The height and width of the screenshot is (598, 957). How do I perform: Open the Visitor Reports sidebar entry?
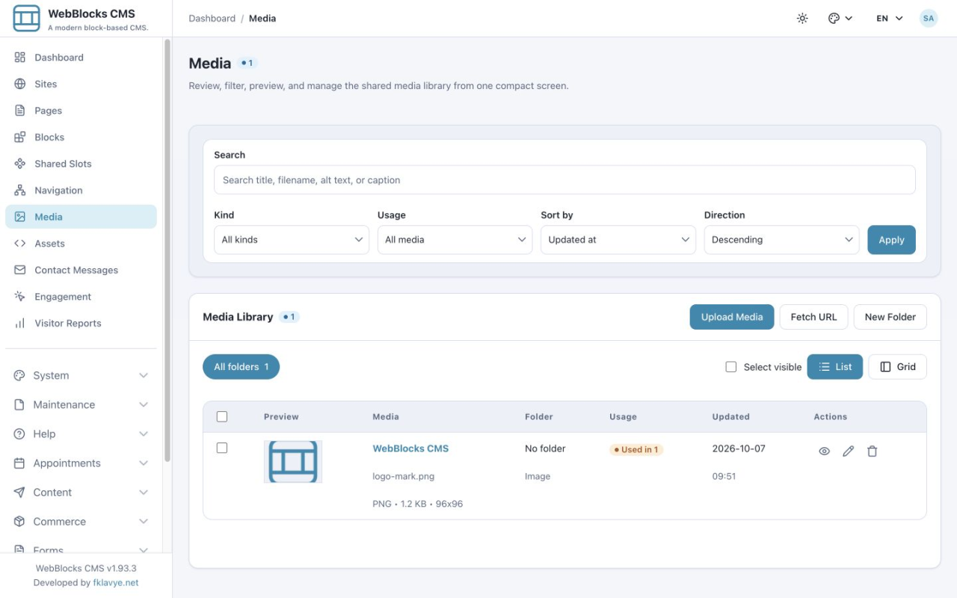(x=81, y=323)
